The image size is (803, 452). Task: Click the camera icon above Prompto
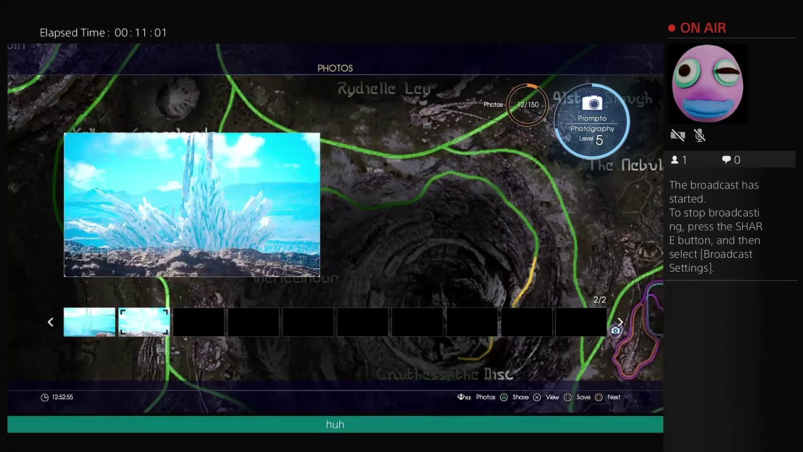(x=592, y=104)
